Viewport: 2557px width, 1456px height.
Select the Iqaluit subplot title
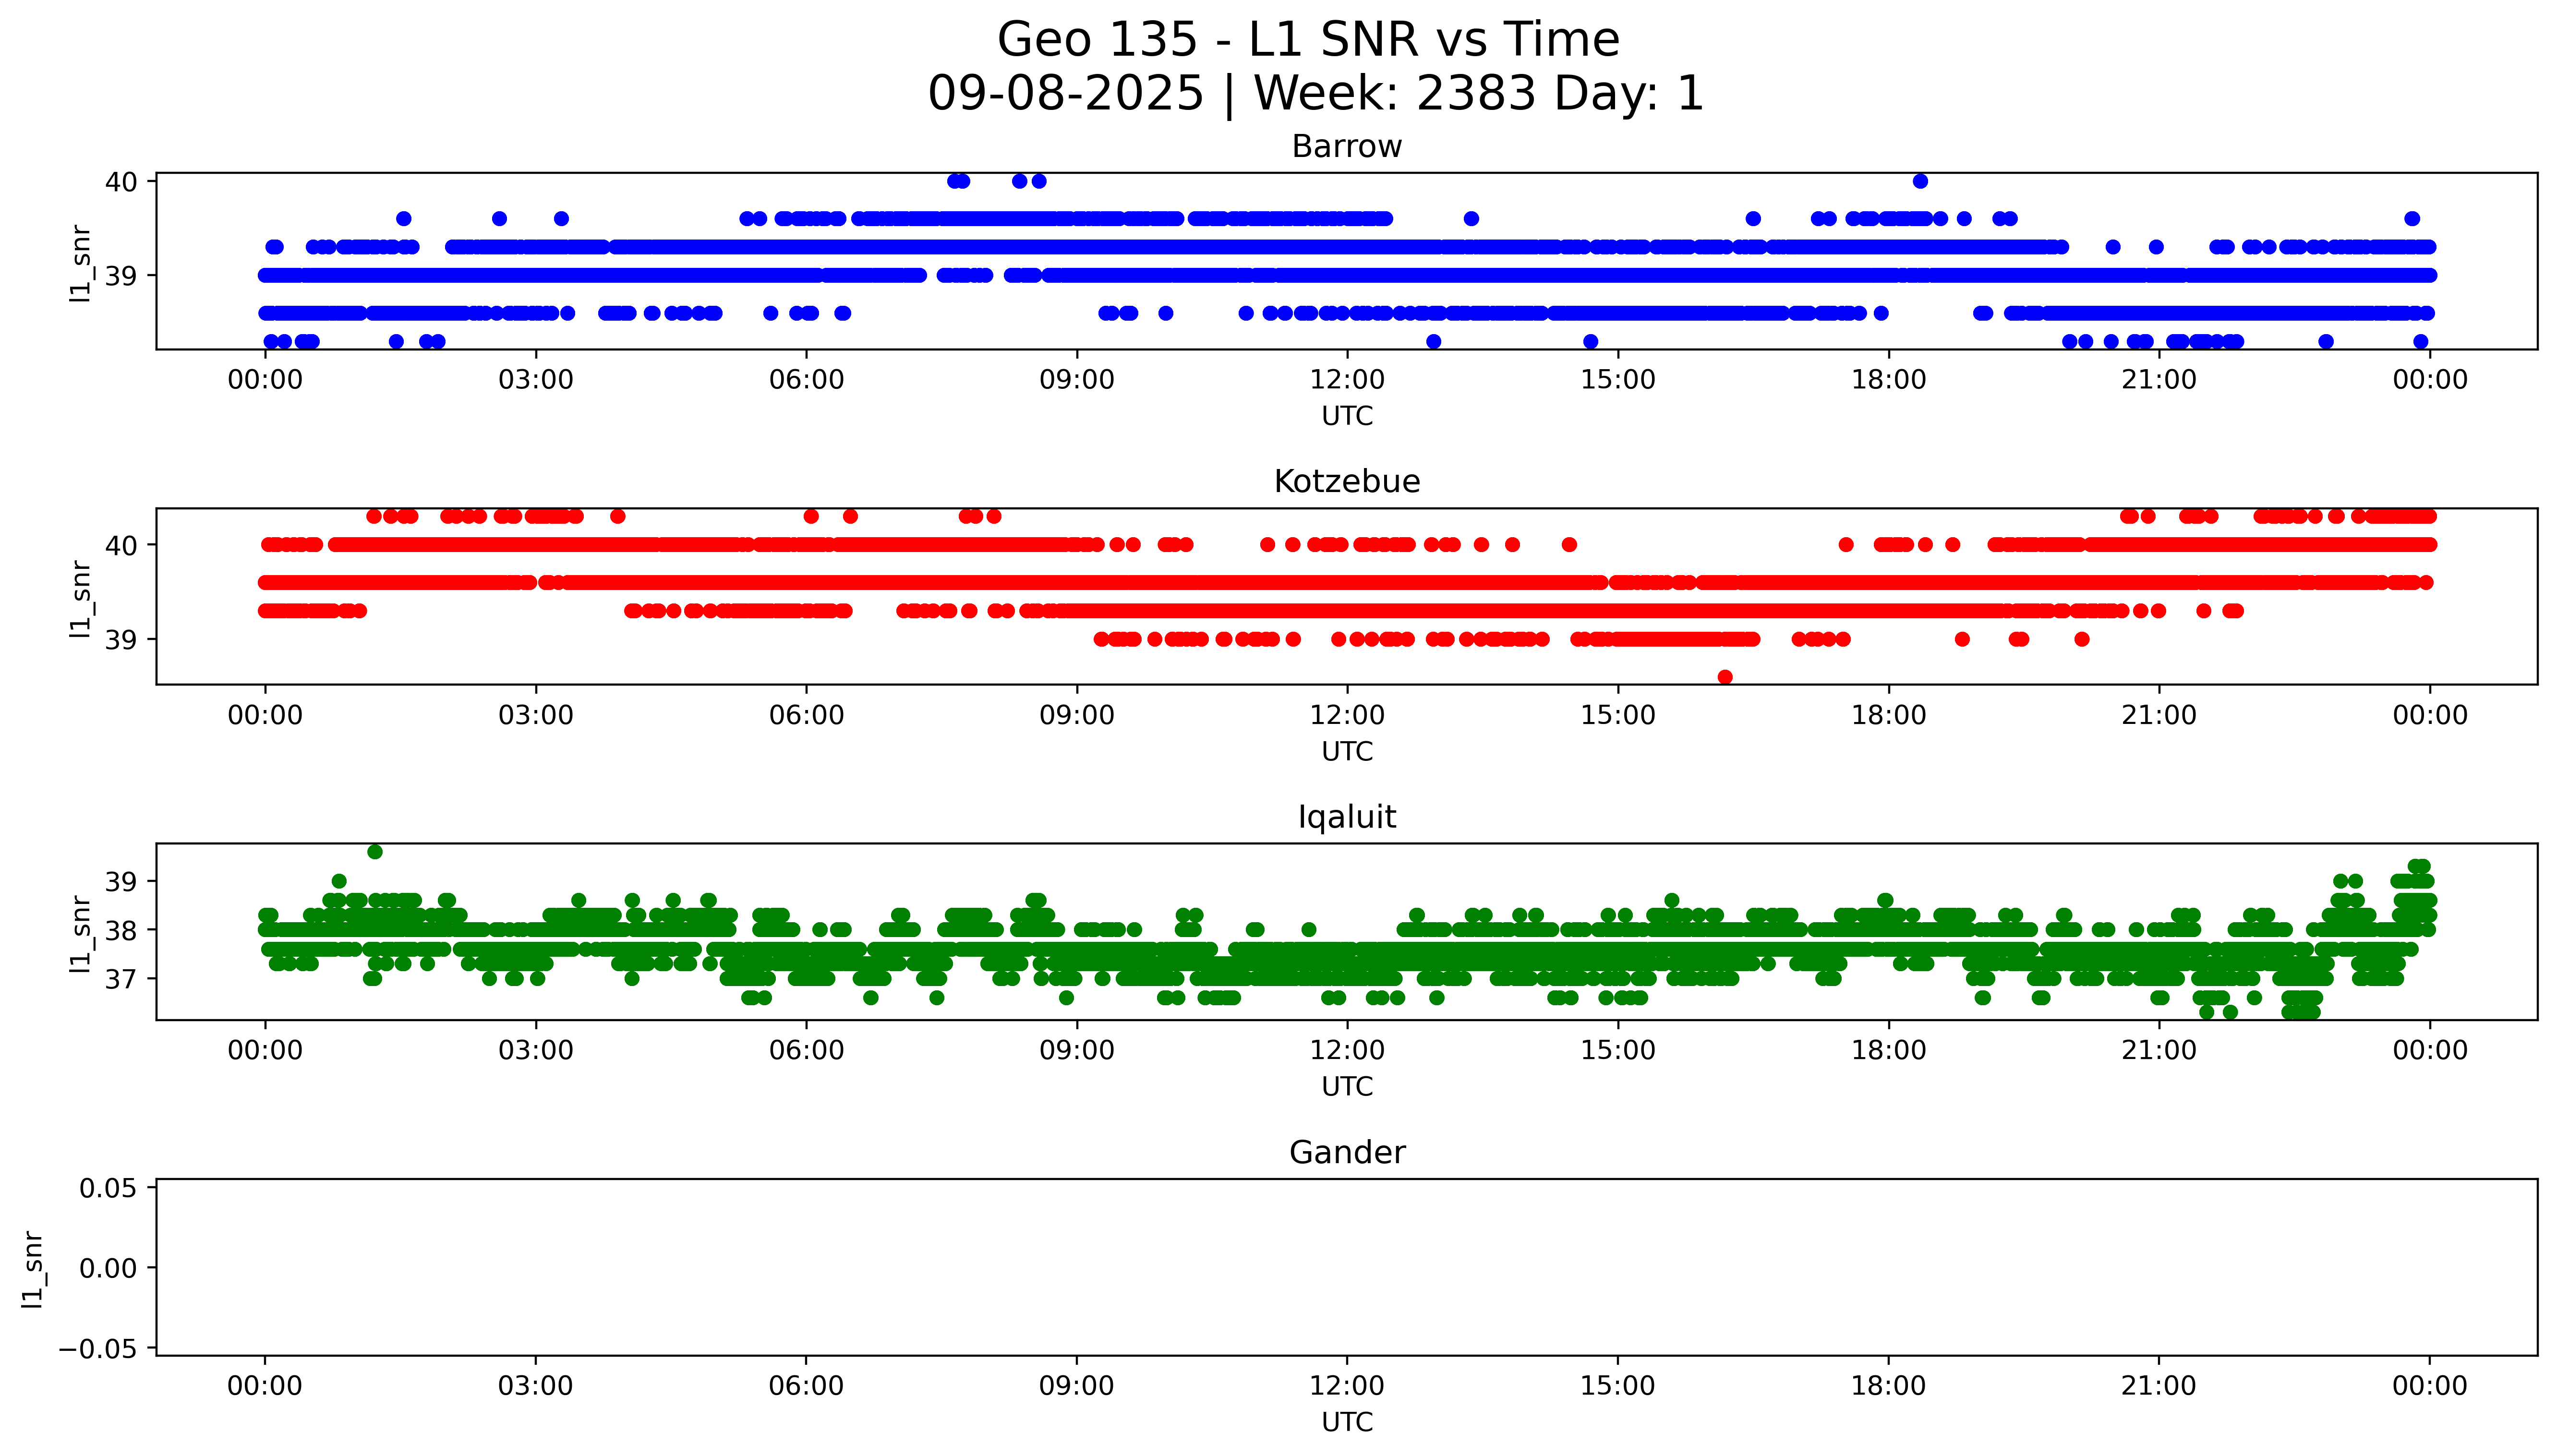point(1346,817)
